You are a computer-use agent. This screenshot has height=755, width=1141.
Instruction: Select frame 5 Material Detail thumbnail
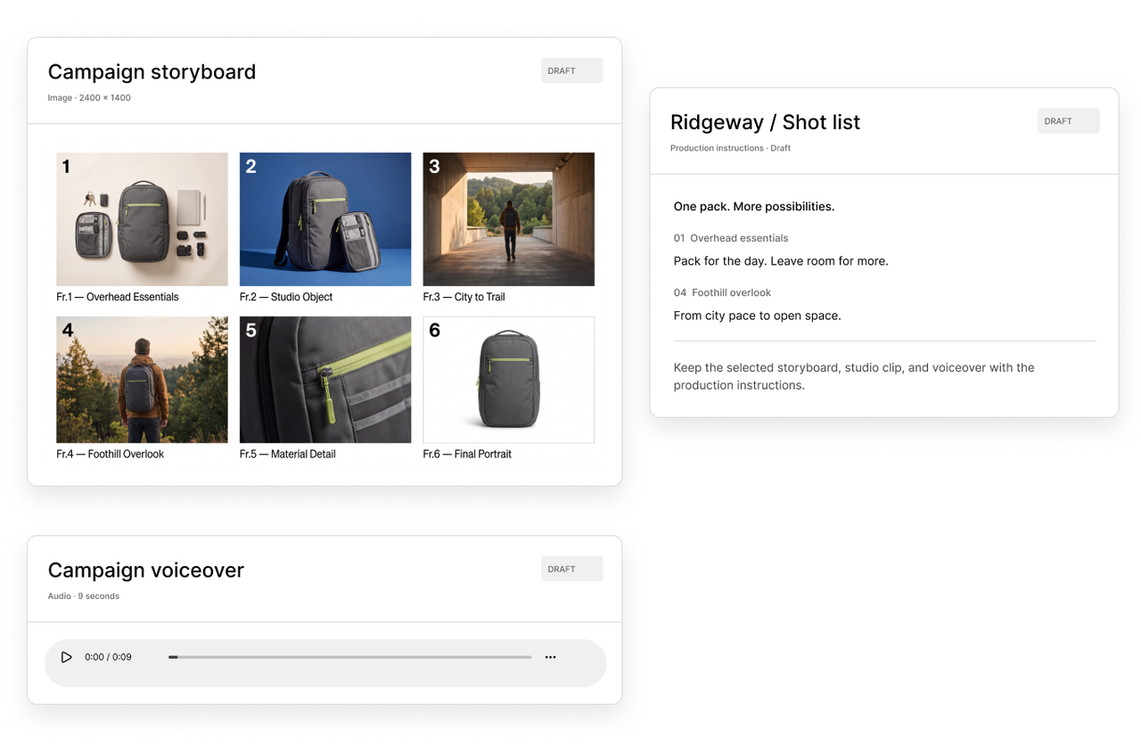pyautogui.click(x=325, y=380)
